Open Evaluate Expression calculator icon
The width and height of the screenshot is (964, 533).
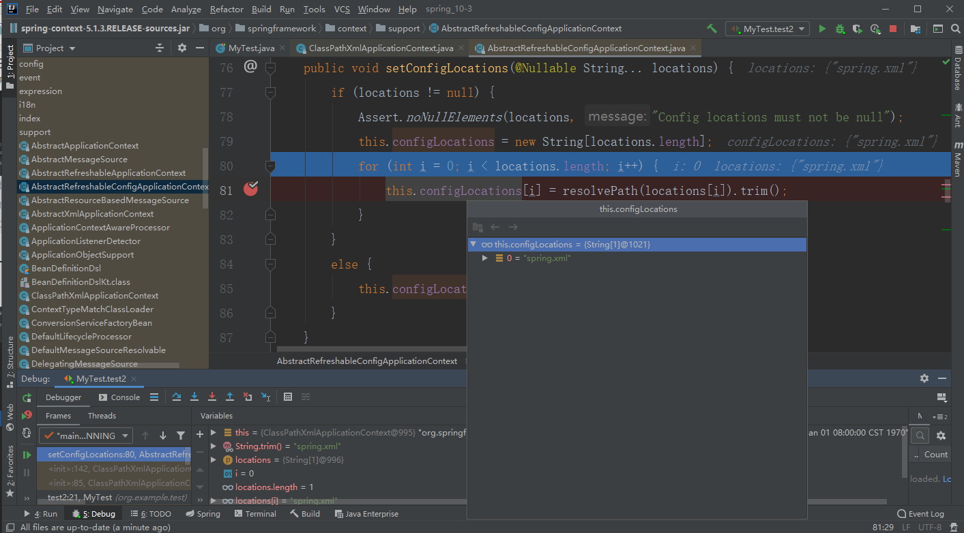point(288,397)
